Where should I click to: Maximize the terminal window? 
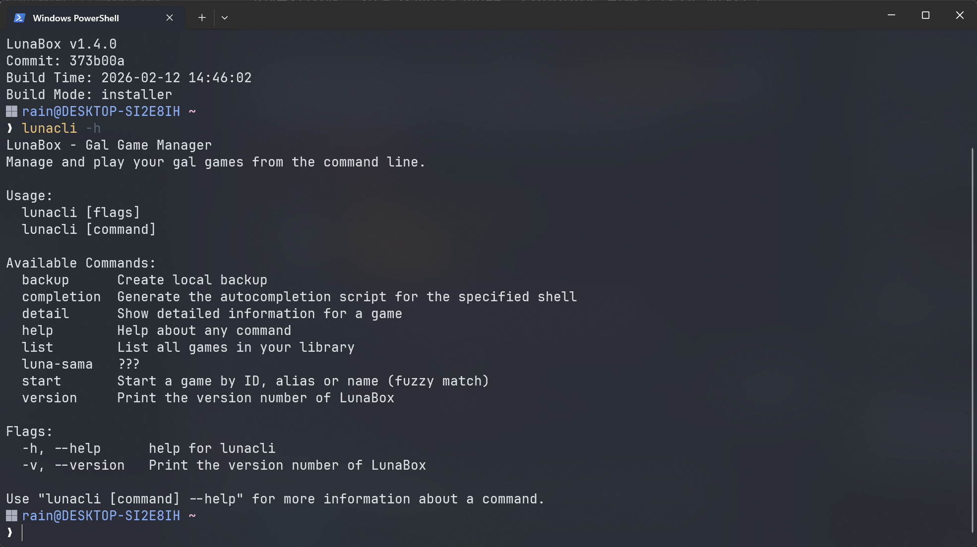(x=925, y=15)
